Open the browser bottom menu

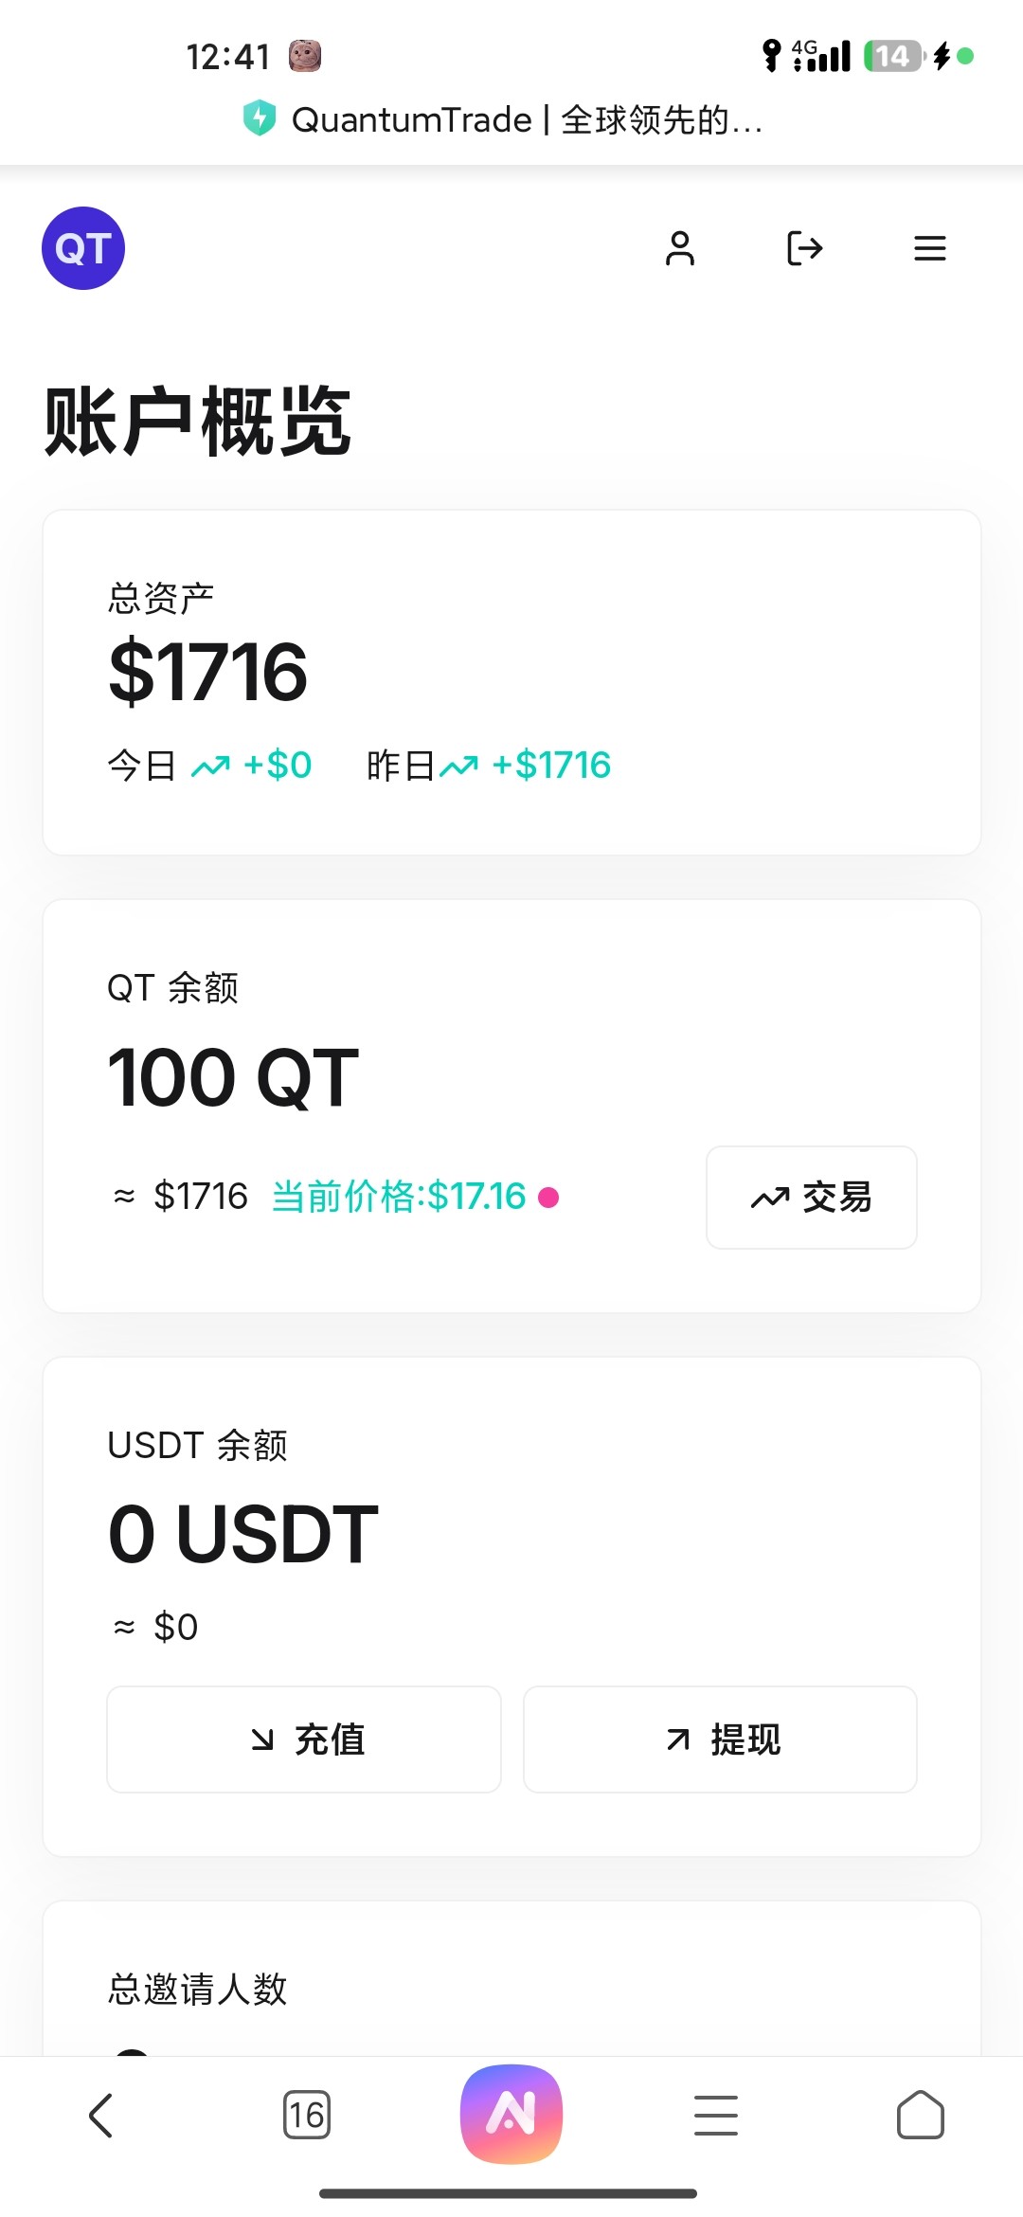click(716, 2115)
